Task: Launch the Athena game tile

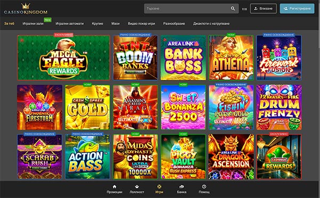Action: coord(231,57)
